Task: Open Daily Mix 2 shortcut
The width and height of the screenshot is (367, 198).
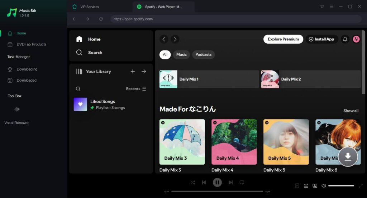Action: click(x=311, y=79)
